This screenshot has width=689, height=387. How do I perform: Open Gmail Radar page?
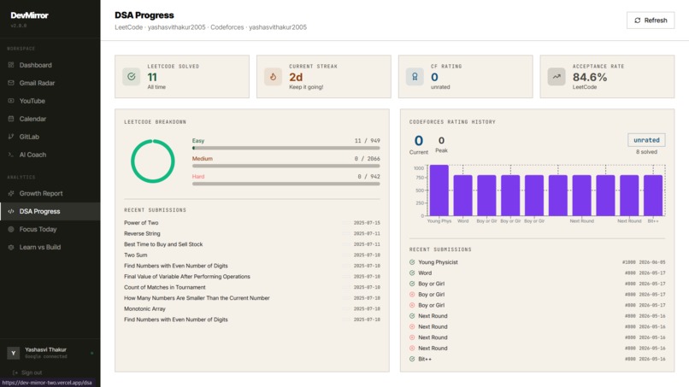[x=50, y=83]
